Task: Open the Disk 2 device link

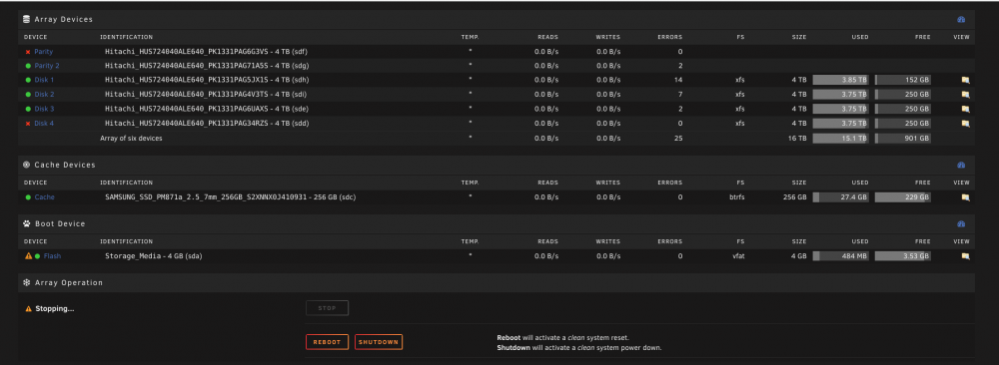Action: pos(44,94)
